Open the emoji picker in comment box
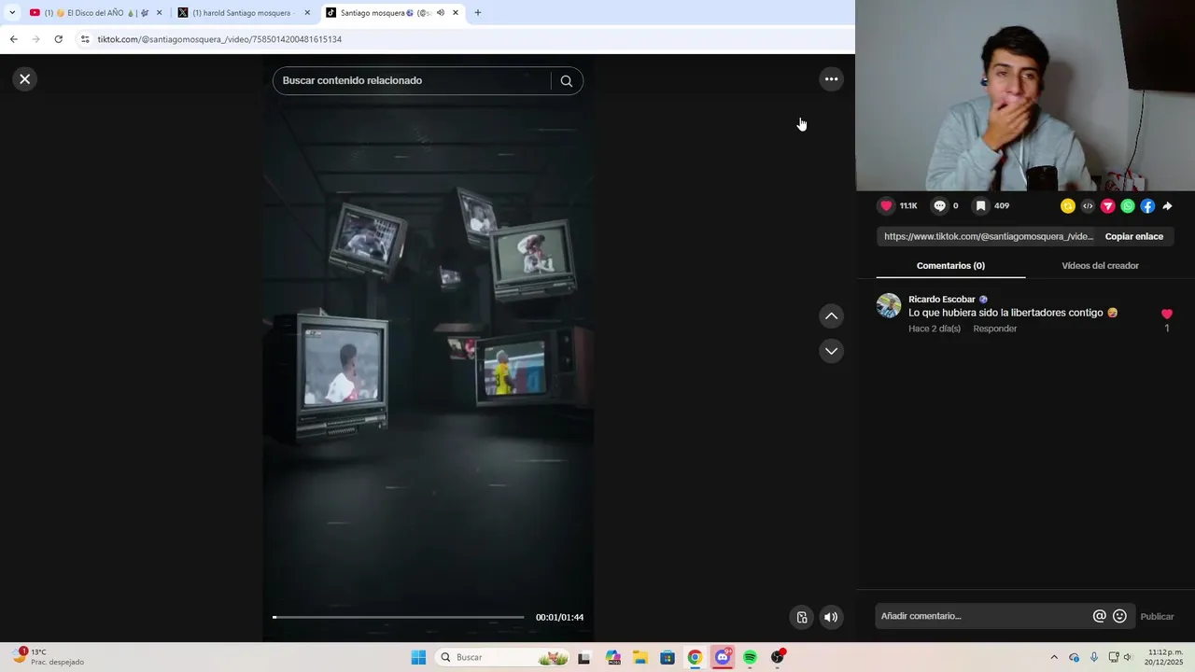This screenshot has width=1195, height=672. [x=1119, y=616]
